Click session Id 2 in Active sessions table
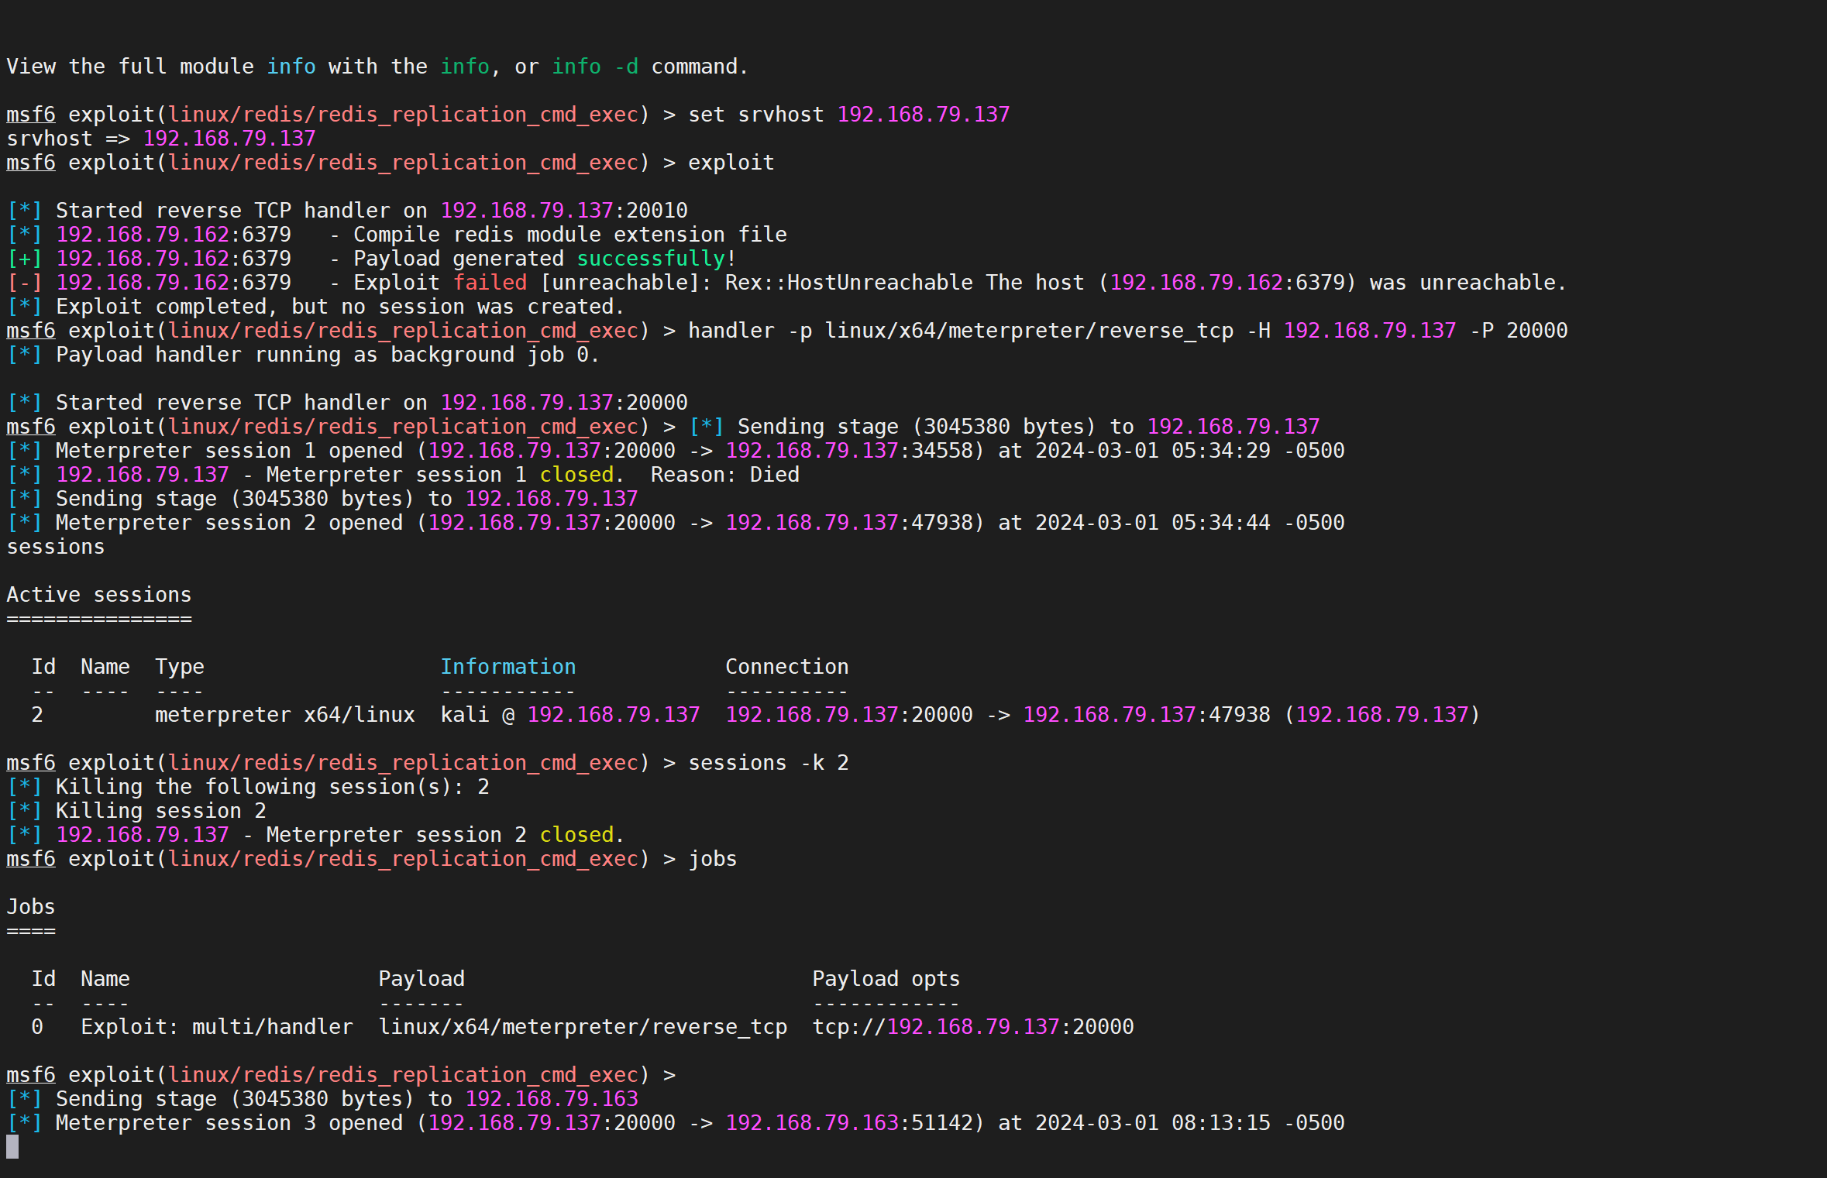 pyautogui.click(x=37, y=715)
